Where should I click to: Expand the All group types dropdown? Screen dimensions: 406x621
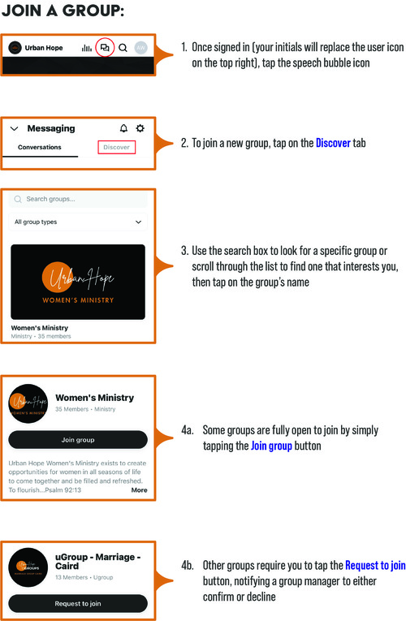point(78,222)
